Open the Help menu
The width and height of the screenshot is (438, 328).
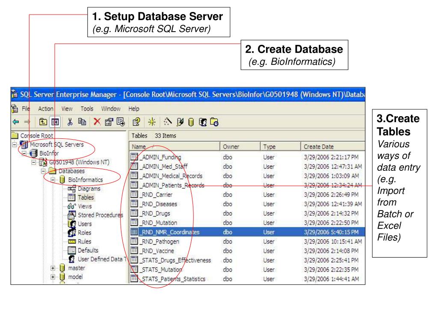pyautogui.click(x=134, y=109)
